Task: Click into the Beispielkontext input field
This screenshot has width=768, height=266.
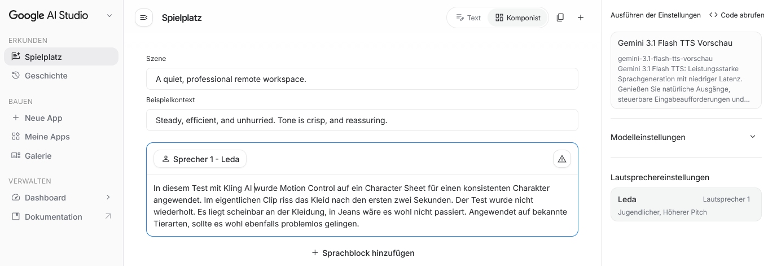Action: pos(362,120)
